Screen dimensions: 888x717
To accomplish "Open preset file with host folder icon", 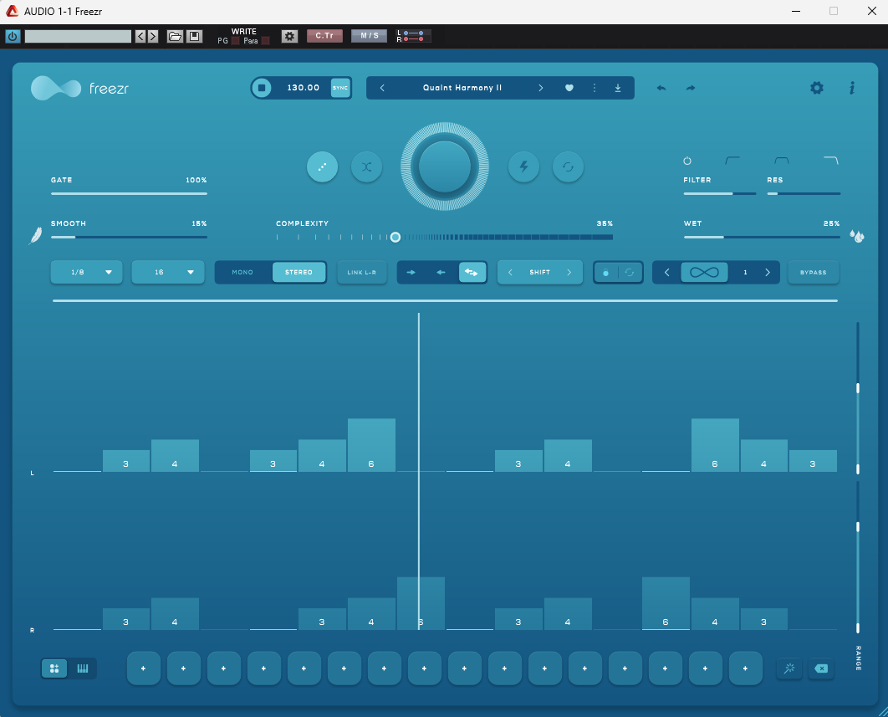I will coord(175,36).
